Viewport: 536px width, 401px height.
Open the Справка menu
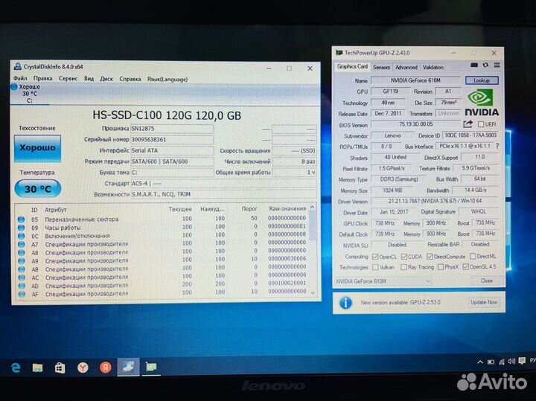click(x=130, y=79)
